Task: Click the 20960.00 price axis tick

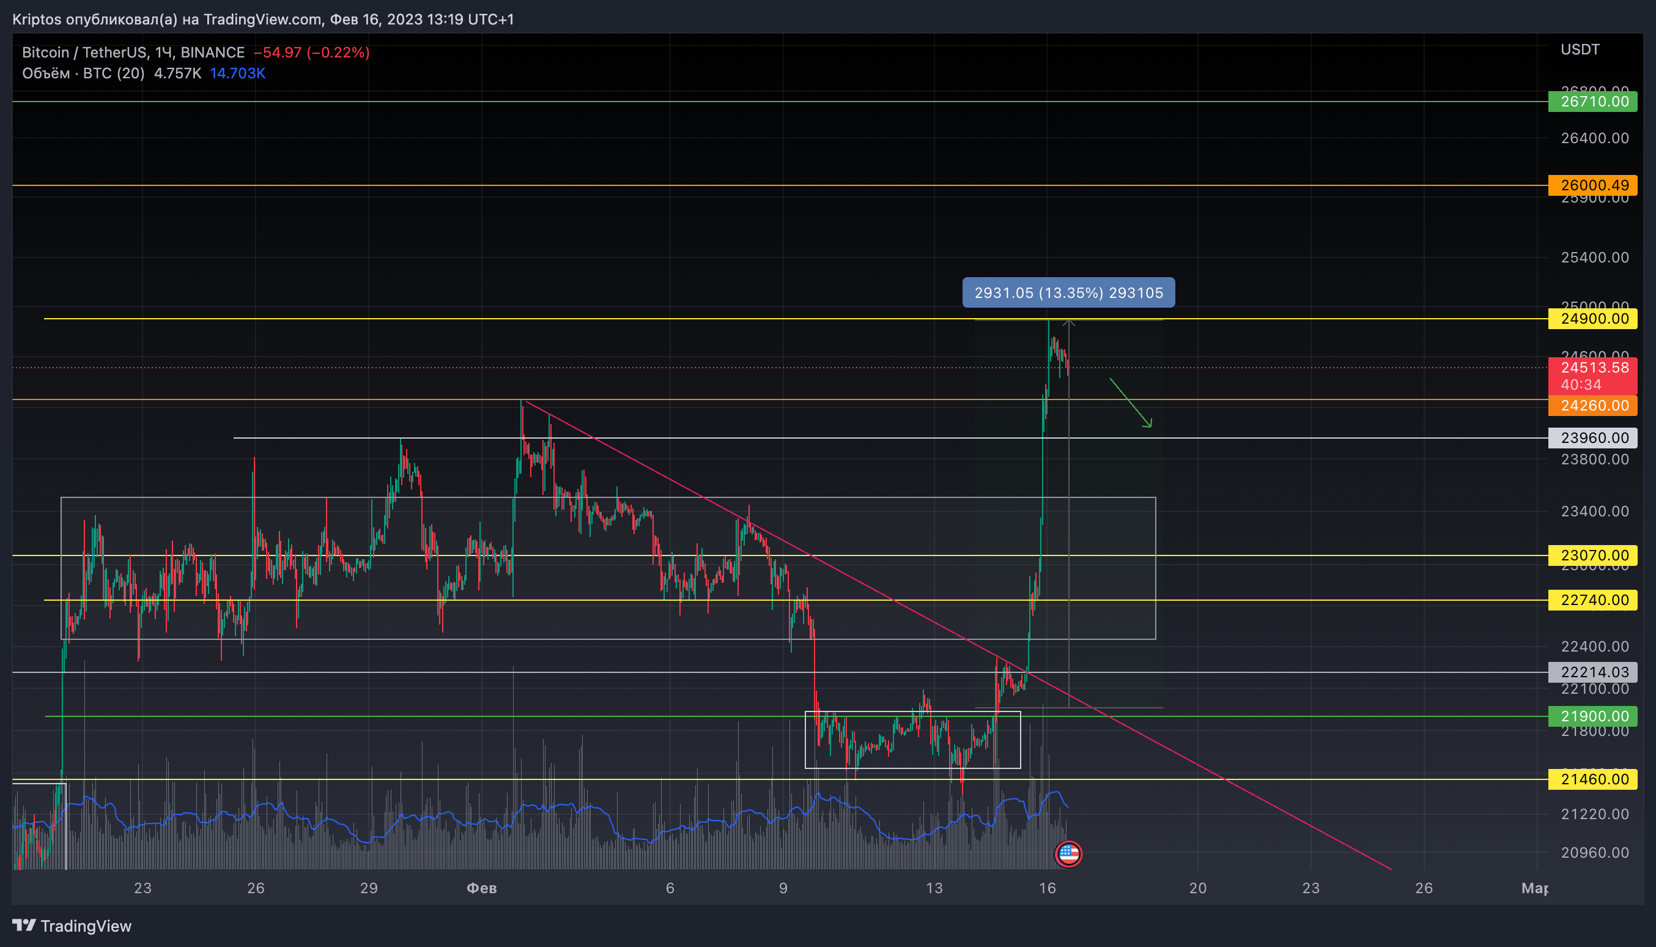Action: coord(1595,853)
